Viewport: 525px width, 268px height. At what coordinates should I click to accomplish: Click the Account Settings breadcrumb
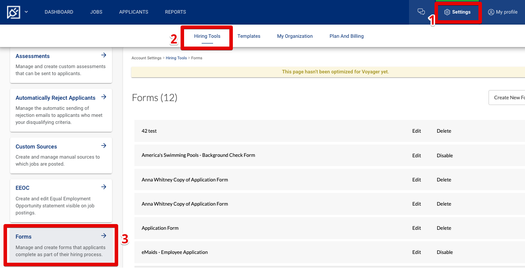point(146,58)
